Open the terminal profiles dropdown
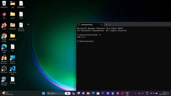Screen dimensions: 171x96 coord(110,25)
